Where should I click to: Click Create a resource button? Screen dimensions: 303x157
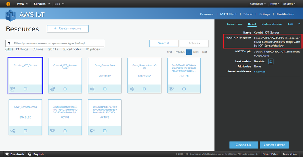68,29
